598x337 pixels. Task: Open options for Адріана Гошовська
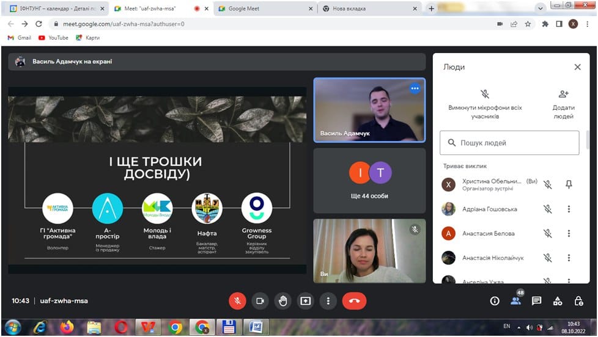[x=569, y=209]
